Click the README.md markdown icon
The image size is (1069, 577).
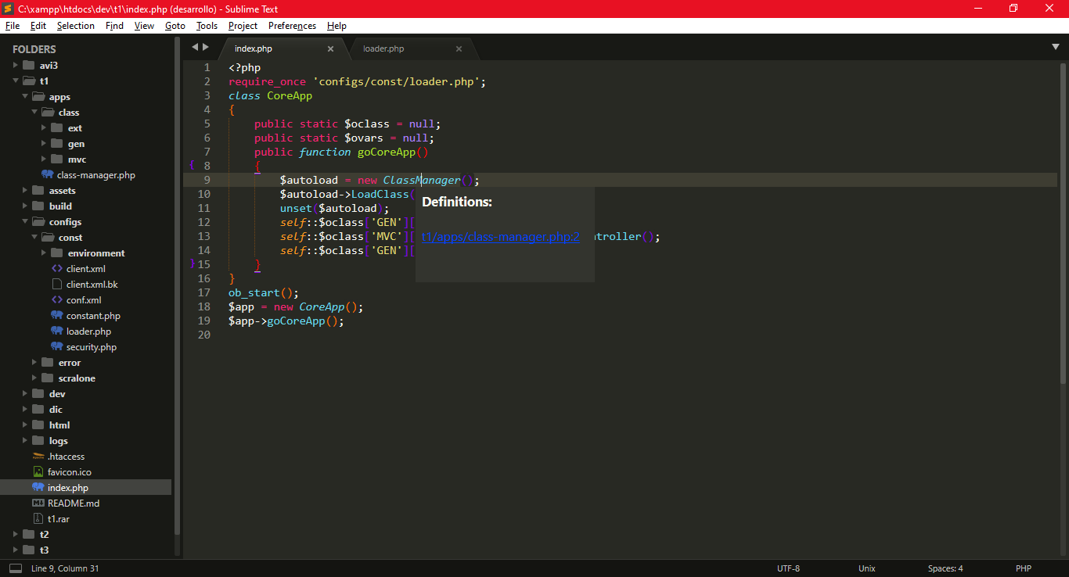coord(38,503)
